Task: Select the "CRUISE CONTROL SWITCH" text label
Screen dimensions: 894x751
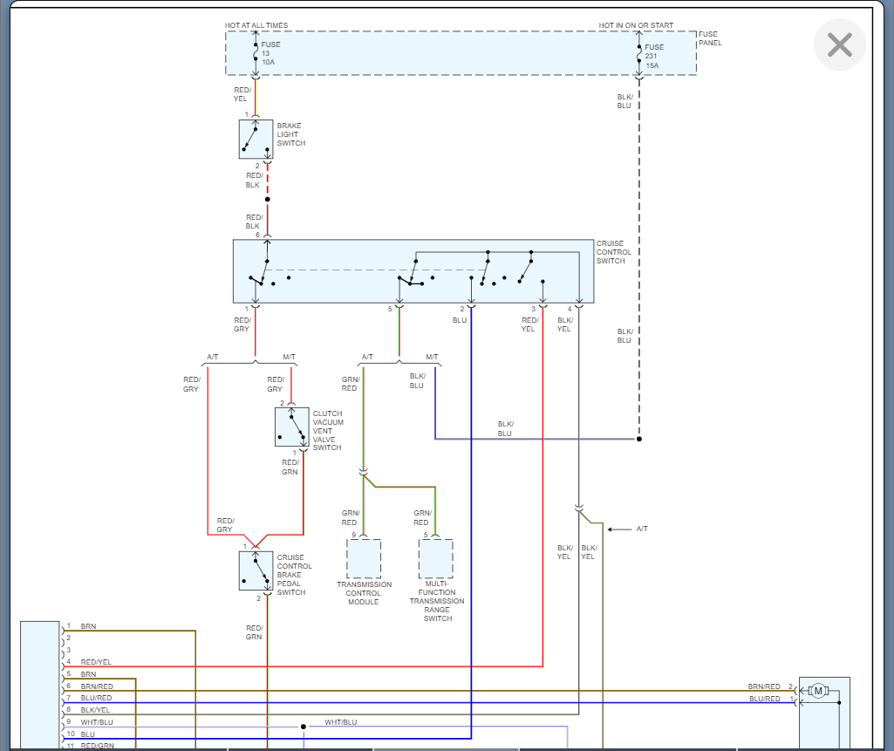Action: tap(614, 252)
